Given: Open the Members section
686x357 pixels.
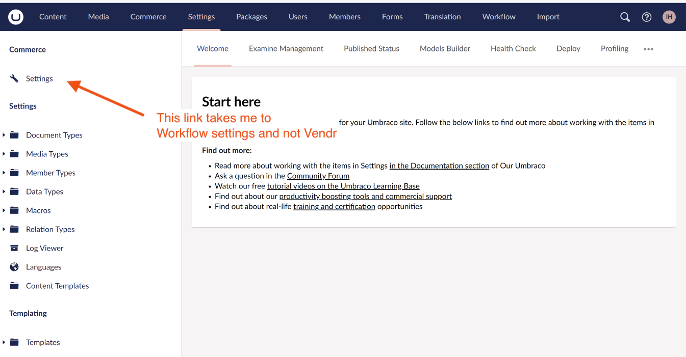Looking at the screenshot, I should click(345, 17).
